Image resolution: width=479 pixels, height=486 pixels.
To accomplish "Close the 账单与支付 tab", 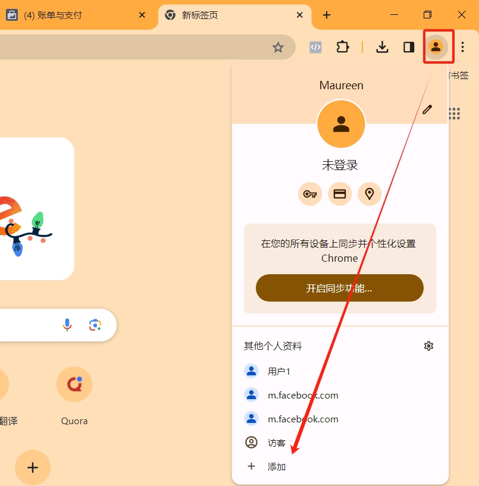I will click(x=142, y=15).
